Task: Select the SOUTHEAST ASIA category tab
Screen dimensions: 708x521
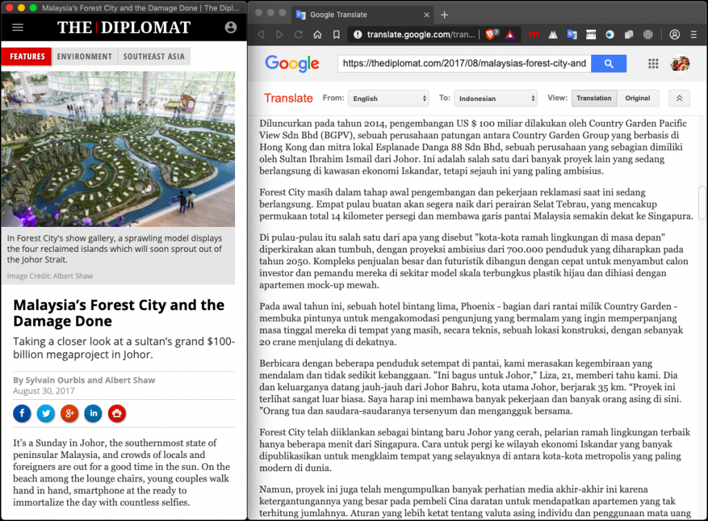Action: 154,57
